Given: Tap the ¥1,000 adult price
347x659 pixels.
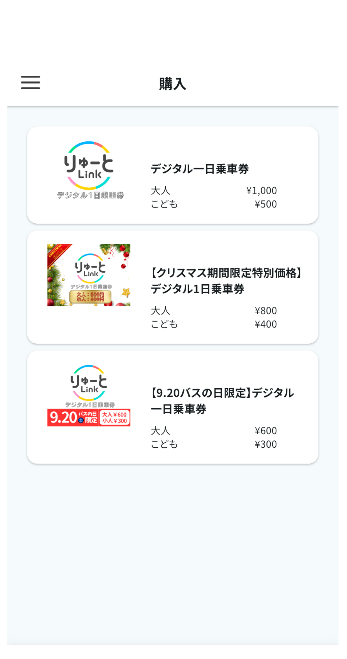Looking at the screenshot, I should 261,191.
